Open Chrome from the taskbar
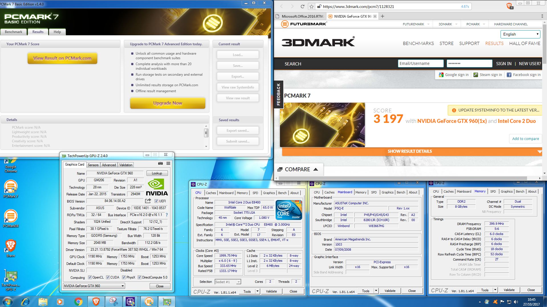 click(78, 301)
